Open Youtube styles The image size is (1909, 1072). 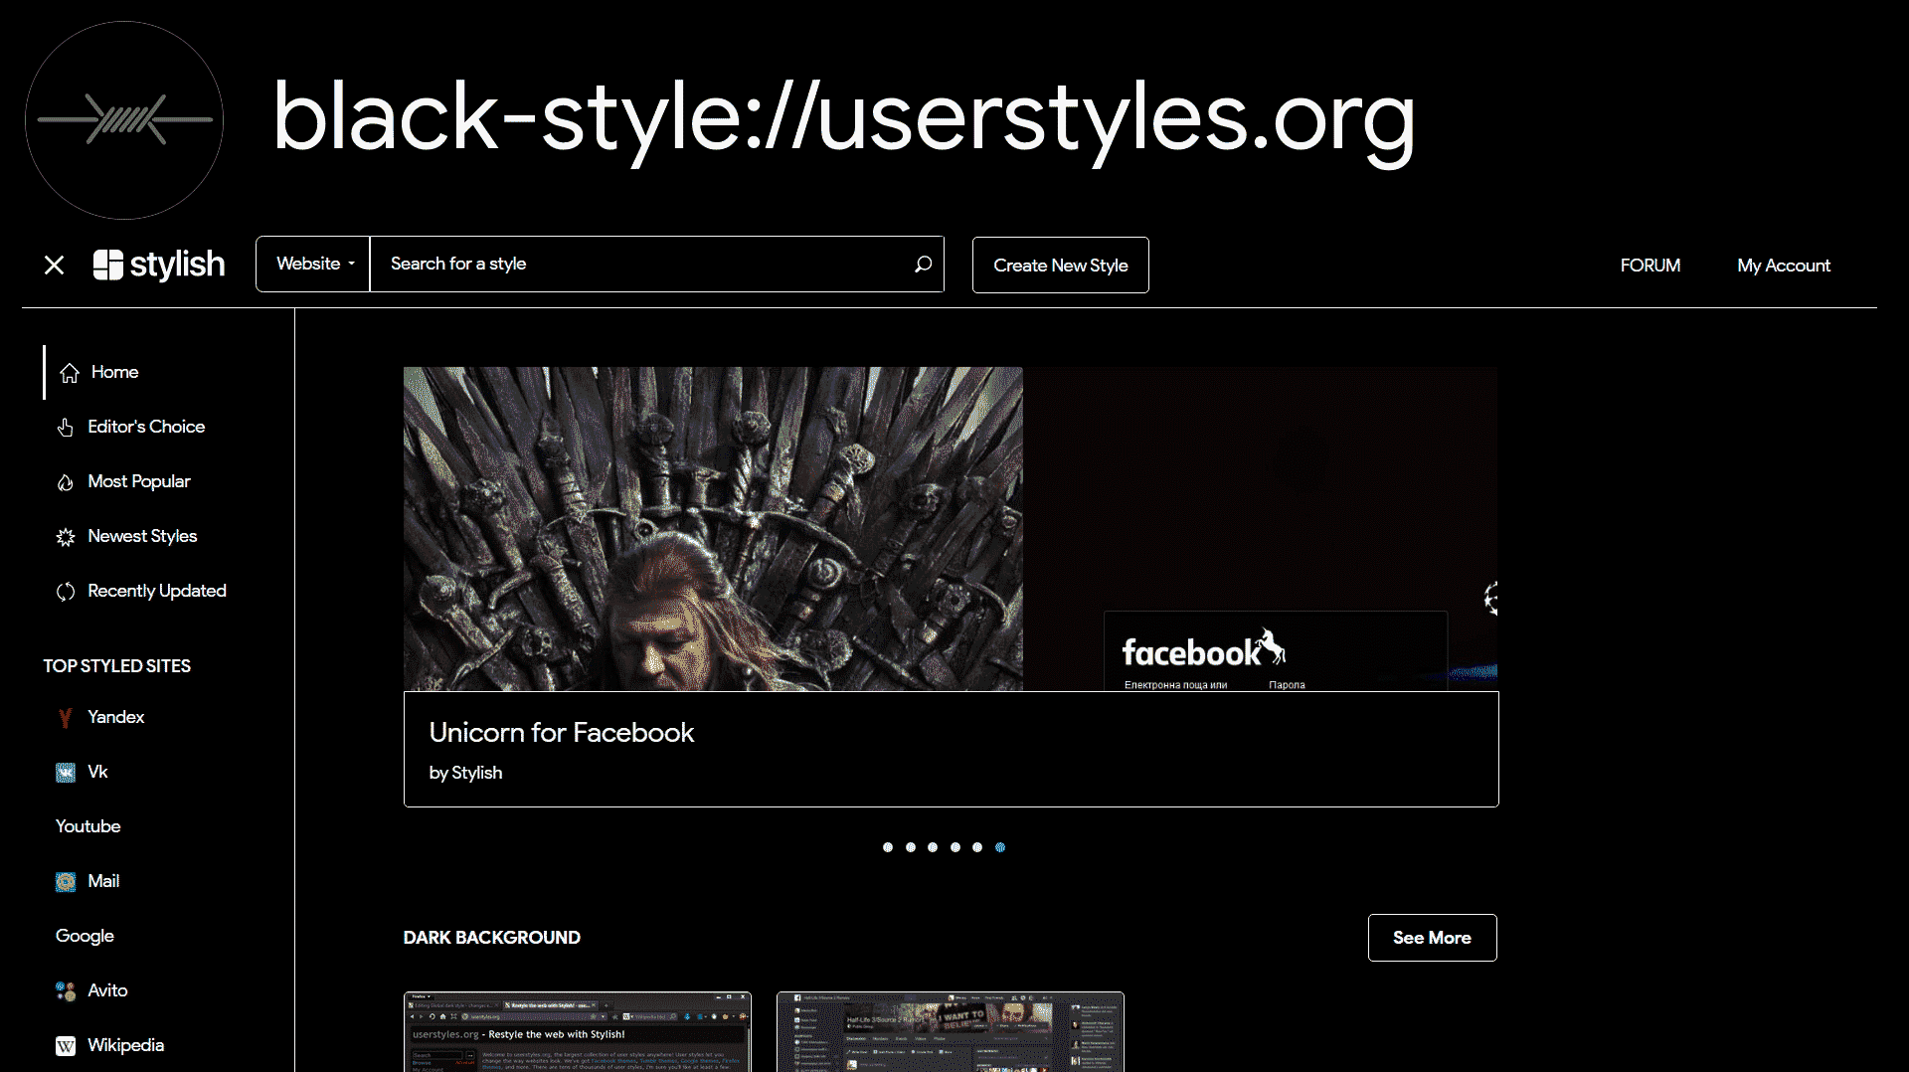pyautogui.click(x=87, y=826)
